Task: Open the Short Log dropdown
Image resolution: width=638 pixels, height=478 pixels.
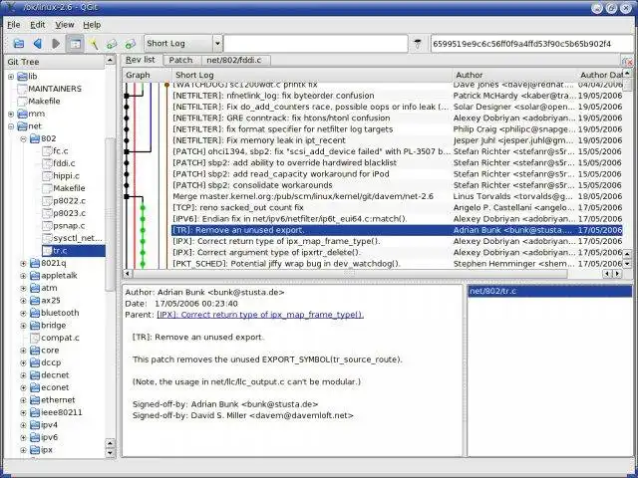Action: tap(179, 44)
